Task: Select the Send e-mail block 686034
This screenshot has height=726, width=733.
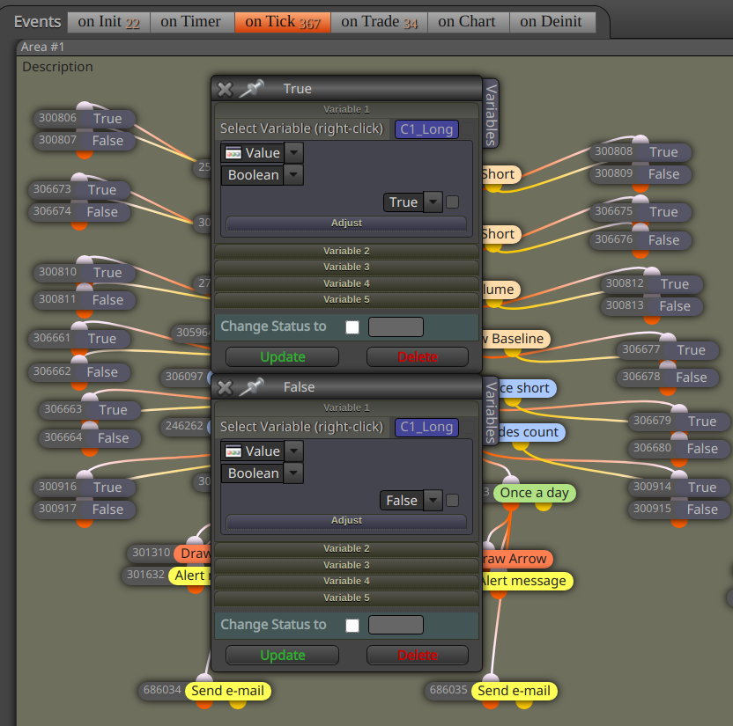Action: point(227,691)
